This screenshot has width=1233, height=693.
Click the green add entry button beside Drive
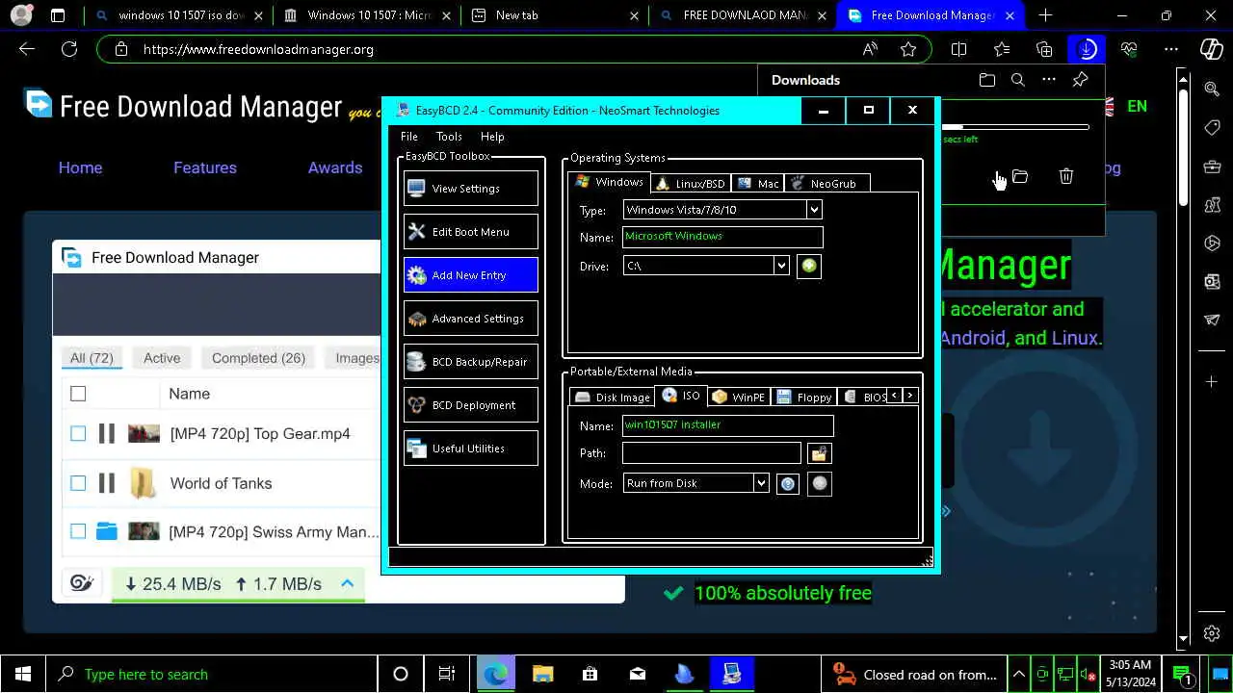coord(809,266)
